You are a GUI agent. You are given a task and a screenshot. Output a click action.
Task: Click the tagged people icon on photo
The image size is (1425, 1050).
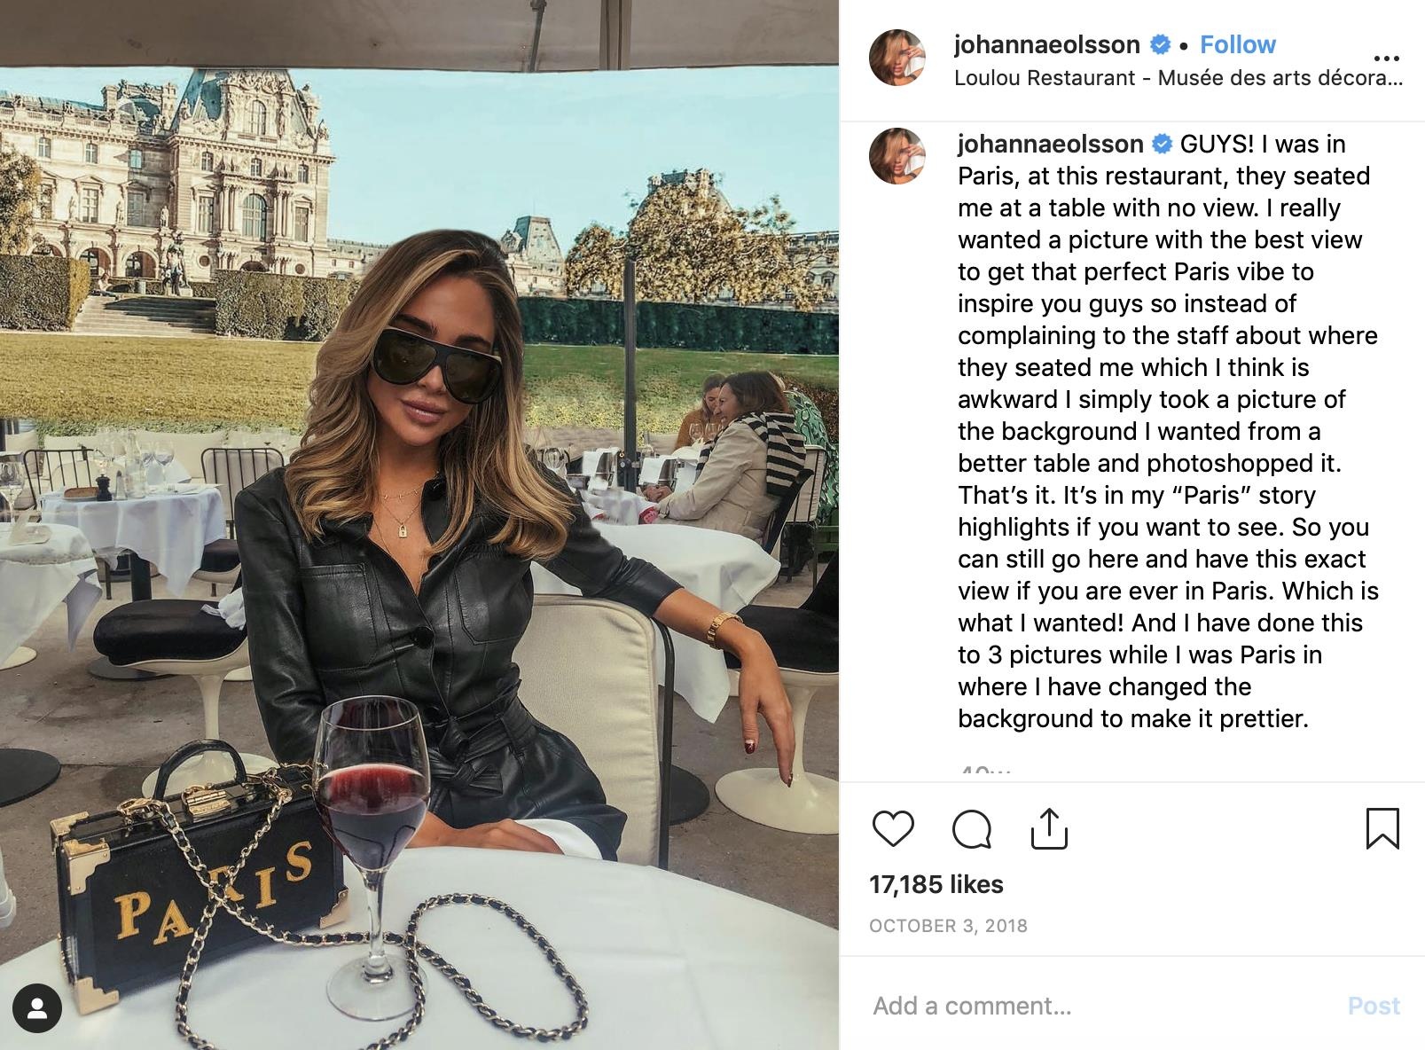click(37, 1008)
